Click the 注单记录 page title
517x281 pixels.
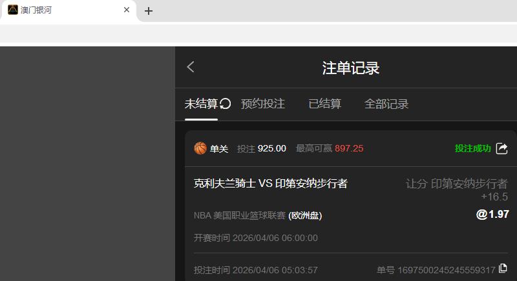tap(350, 68)
